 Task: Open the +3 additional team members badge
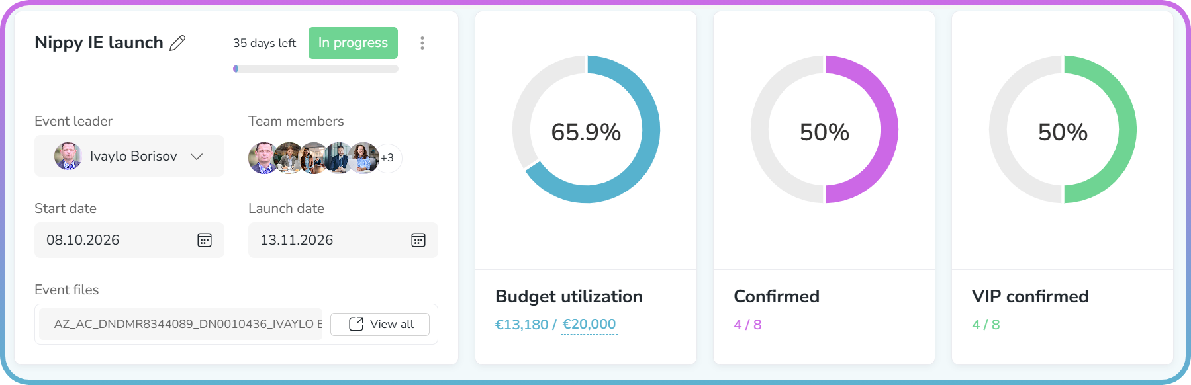coord(387,158)
